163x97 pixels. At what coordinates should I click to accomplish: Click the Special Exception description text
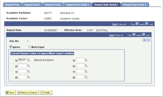(x=44, y=60)
